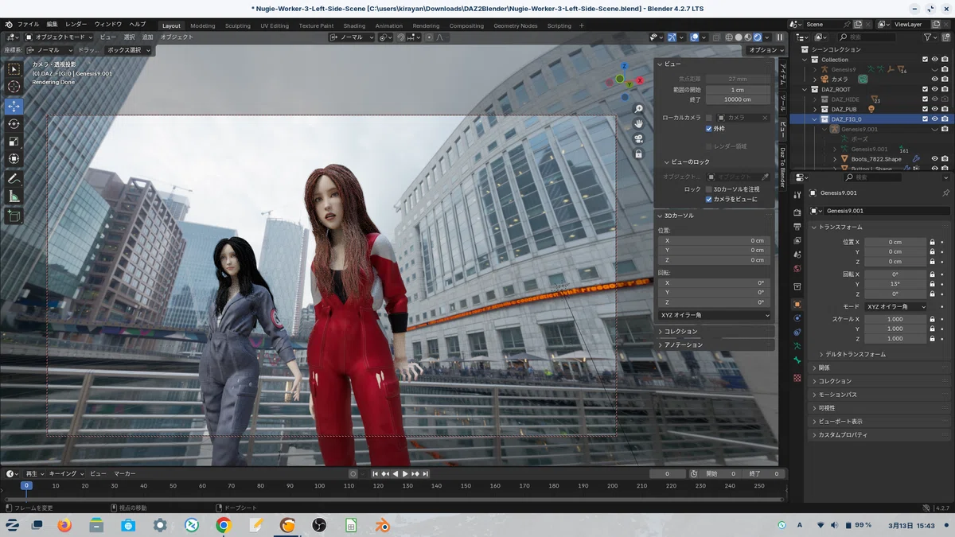Click the 範囲の開始 1 cm field
The width and height of the screenshot is (955, 537).
click(737, 90)
